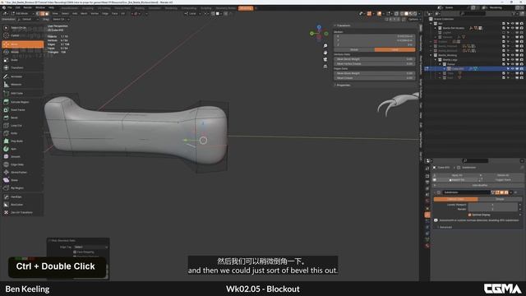Open the Local transform orientation dropdown

tap(192, 14)
